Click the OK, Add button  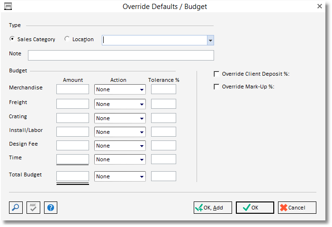[213, 208]
